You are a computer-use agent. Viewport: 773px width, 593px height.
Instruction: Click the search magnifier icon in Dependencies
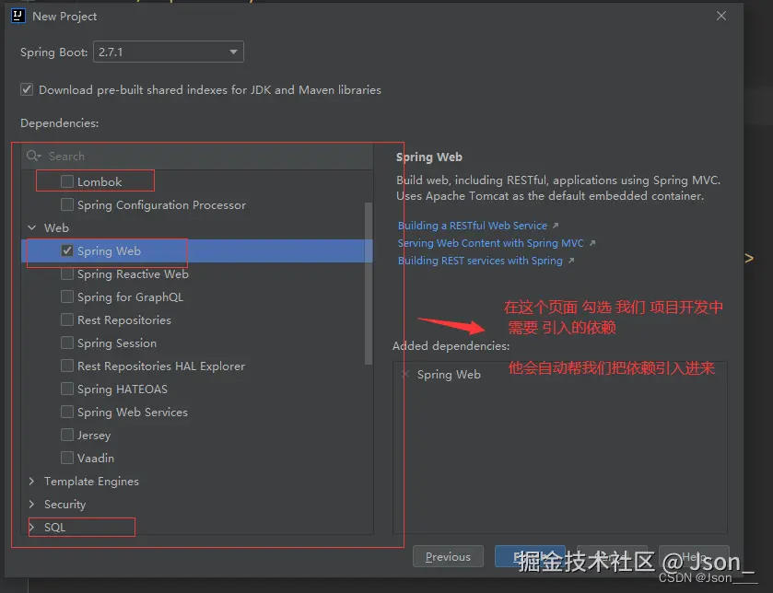click(x=33, y=157)
